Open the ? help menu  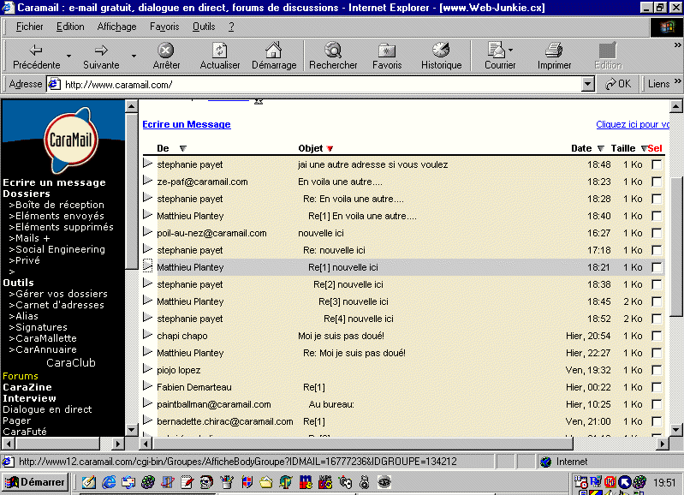tap(231, 27)
